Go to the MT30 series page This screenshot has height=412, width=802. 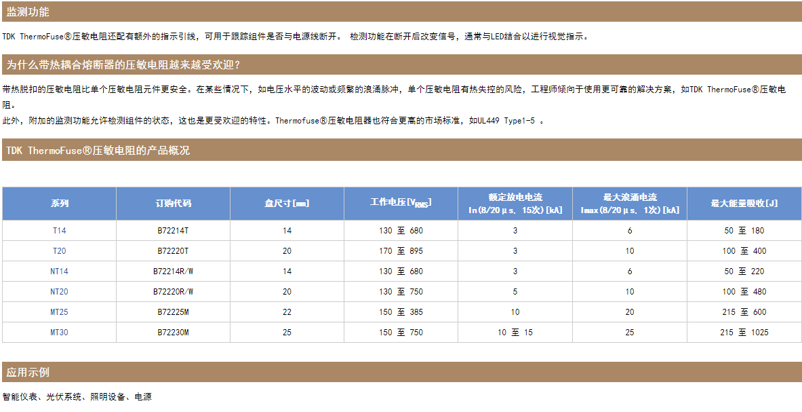click(x=60, y=333)
